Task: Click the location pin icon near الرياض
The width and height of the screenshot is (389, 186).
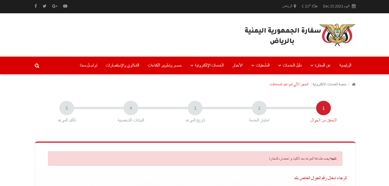Action: coord(295,6)
